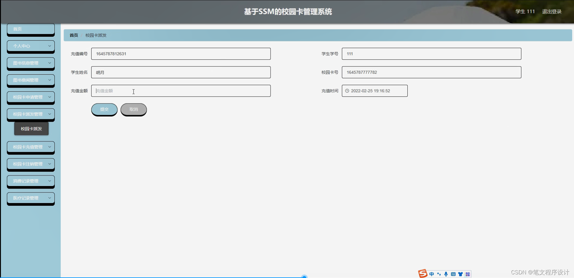Open the 首页 breadcrumb link
This screenshot has height=278, width=574.
73,35
